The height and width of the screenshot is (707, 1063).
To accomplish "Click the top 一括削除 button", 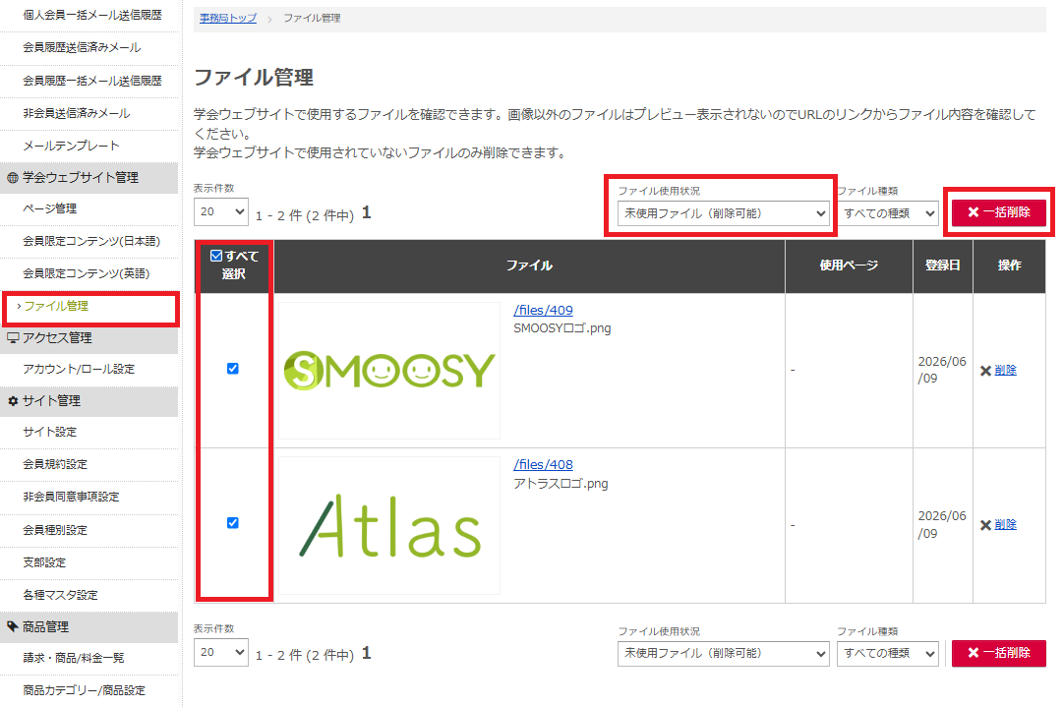I will coord(999,212).
